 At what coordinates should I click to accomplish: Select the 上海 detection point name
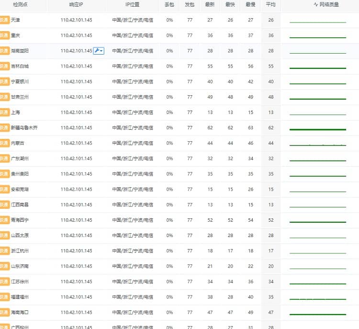tap(15, 112)
